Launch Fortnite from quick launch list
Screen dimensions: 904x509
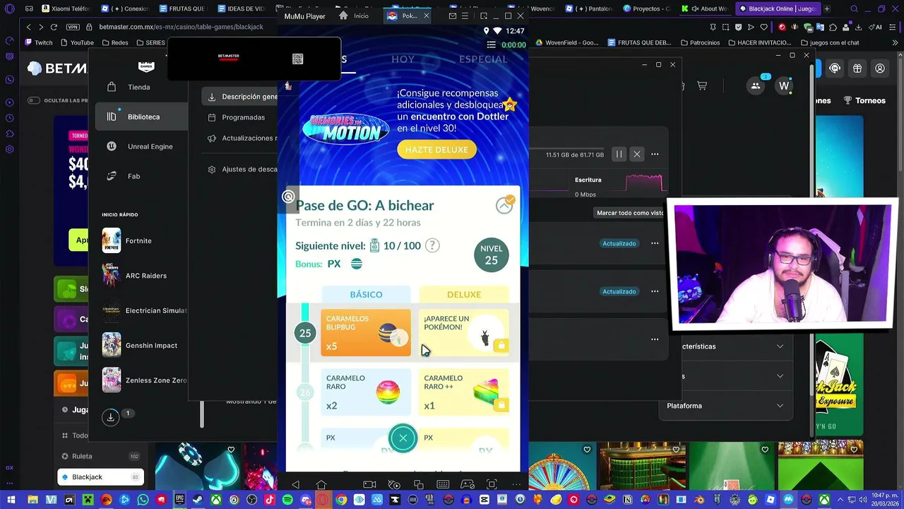pyautogui.click(x=141, y=240)
